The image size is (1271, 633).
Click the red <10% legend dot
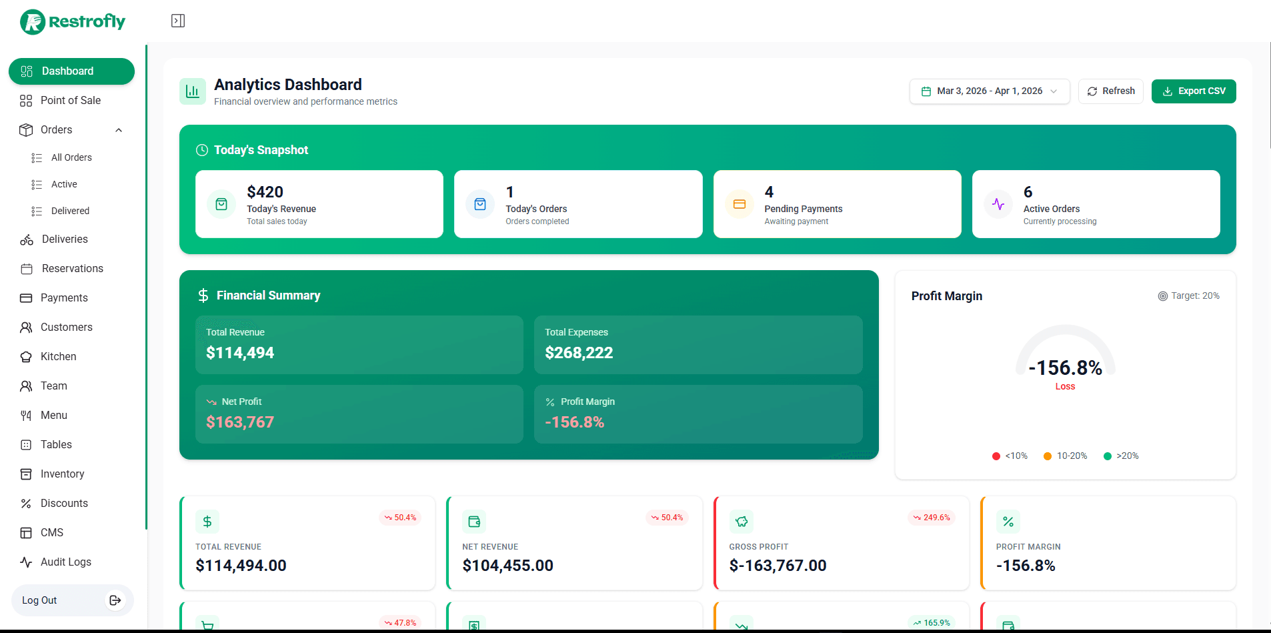click(x=996, y=456)
